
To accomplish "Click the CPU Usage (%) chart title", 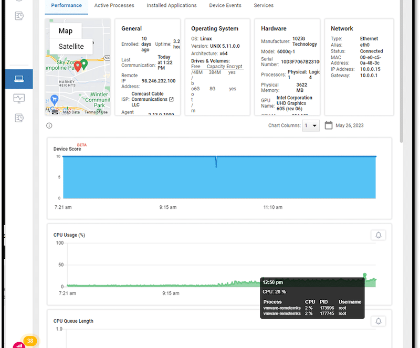I will 69,235.
